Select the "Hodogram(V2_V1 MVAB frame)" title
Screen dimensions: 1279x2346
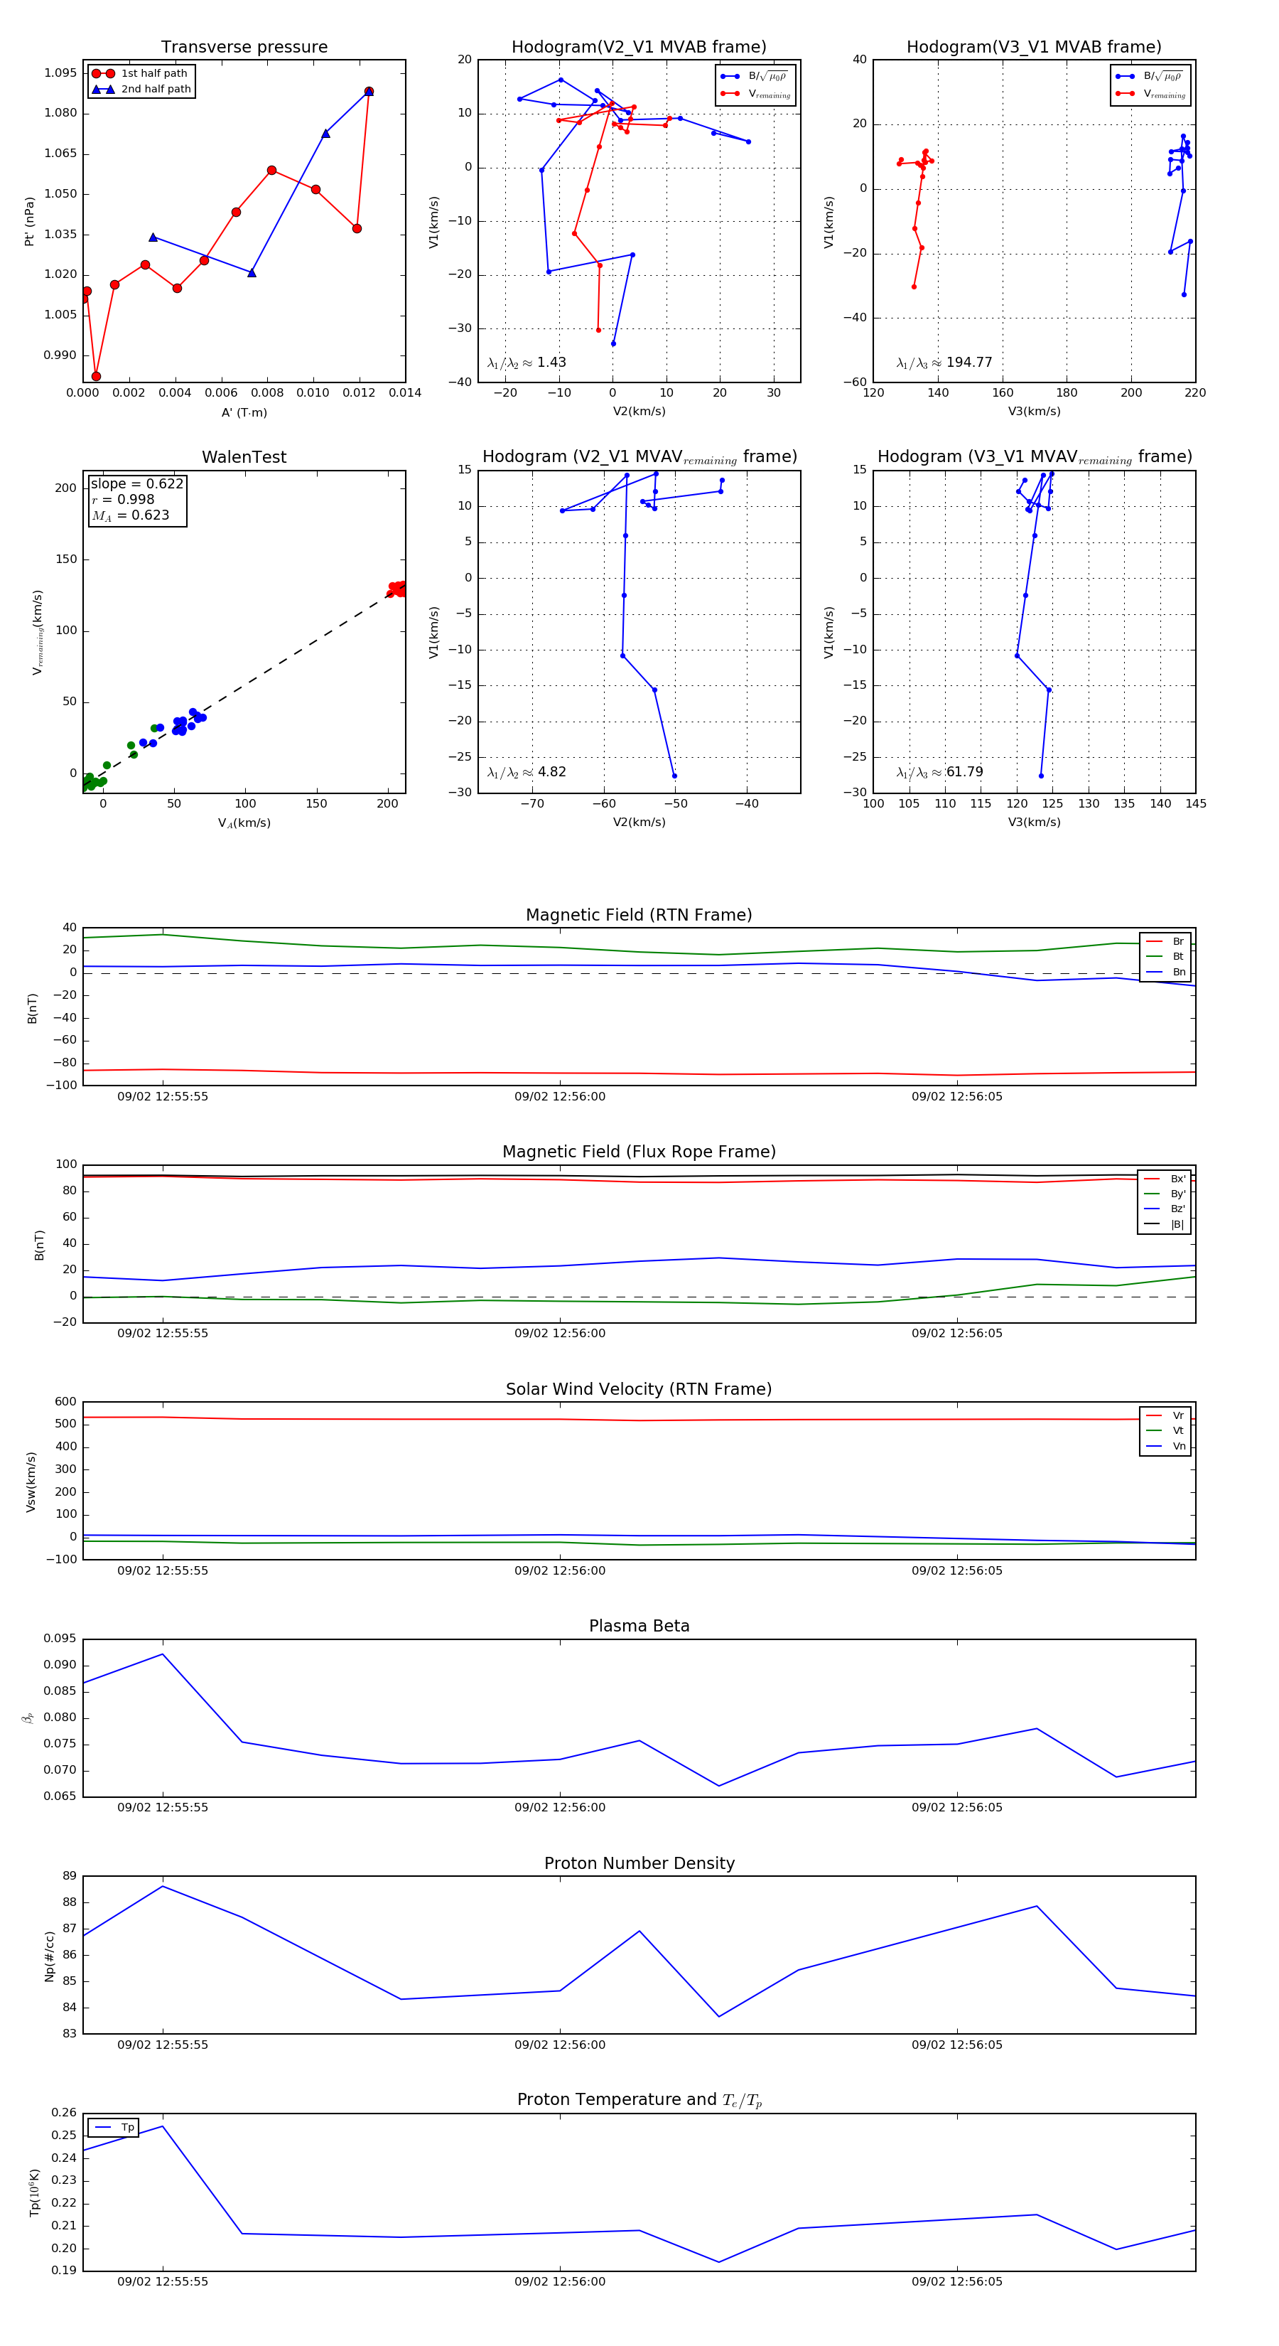[639, 48]
